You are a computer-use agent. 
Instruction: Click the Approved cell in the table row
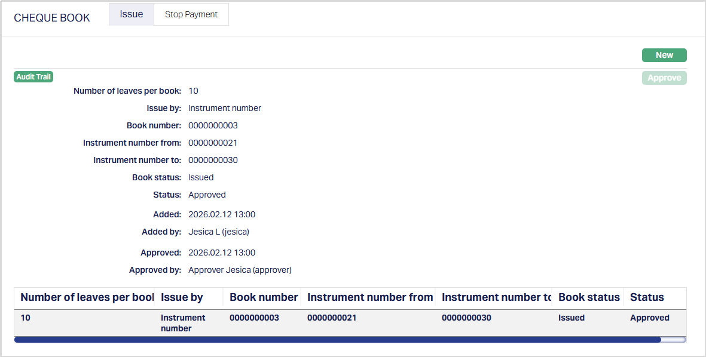649,318
